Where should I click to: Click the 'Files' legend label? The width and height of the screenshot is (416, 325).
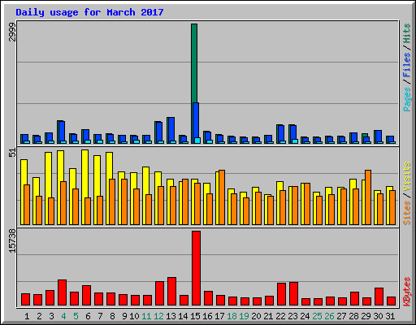coord(406,64)
